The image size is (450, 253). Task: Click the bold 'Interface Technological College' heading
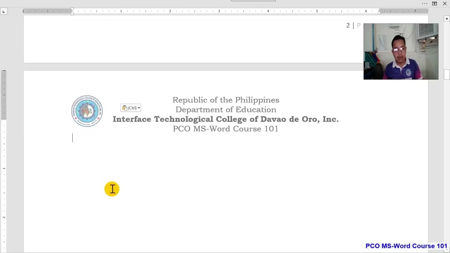[x=226, y=119]
